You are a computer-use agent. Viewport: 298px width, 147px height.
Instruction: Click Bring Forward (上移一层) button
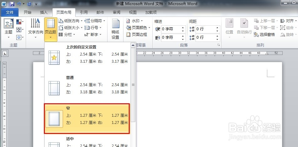tap(266, 21)
